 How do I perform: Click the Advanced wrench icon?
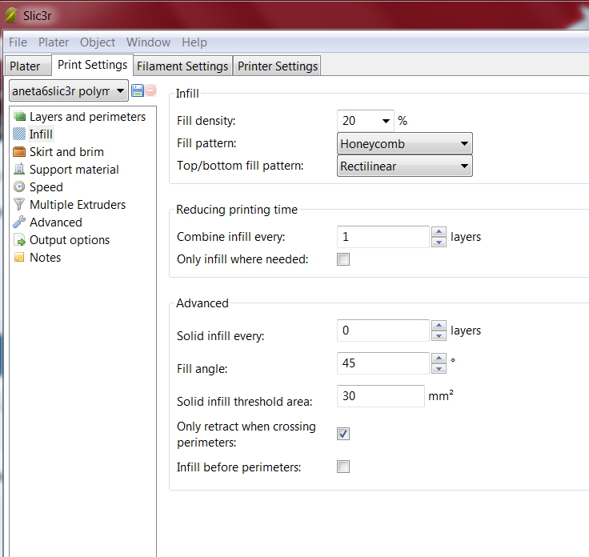pos(19,222)
